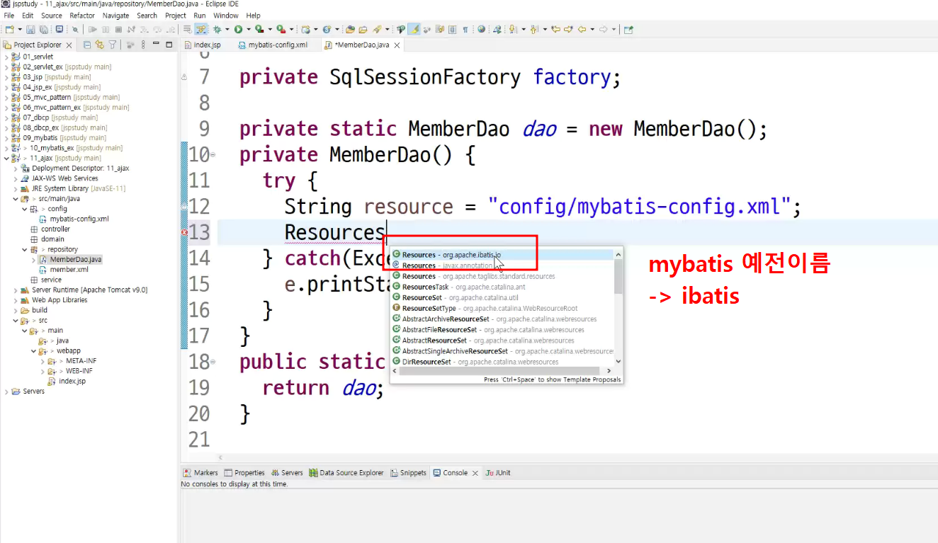Collapse the fold marker on line 18

(213, 362)
